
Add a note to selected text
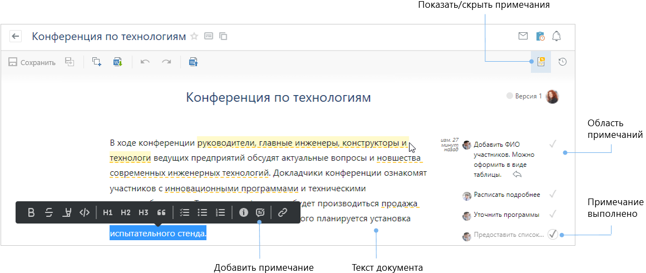point(260,212)
